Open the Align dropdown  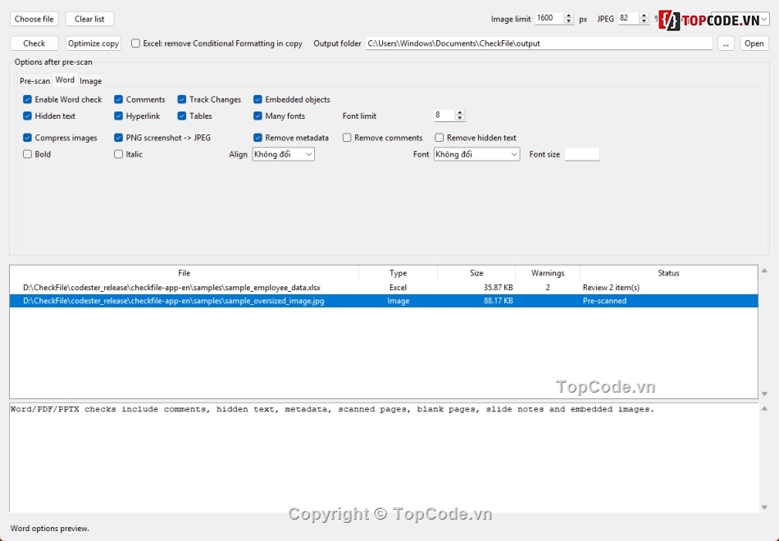click(x=283, y=154)
